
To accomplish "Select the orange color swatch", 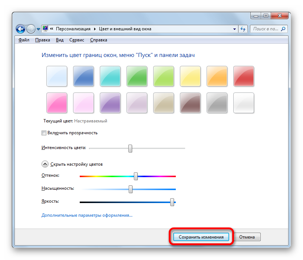I will [217, 76].
